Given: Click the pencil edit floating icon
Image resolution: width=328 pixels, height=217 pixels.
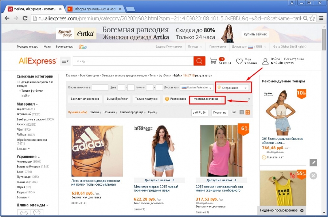Looking at the screenshot, I should pos(313,162).
